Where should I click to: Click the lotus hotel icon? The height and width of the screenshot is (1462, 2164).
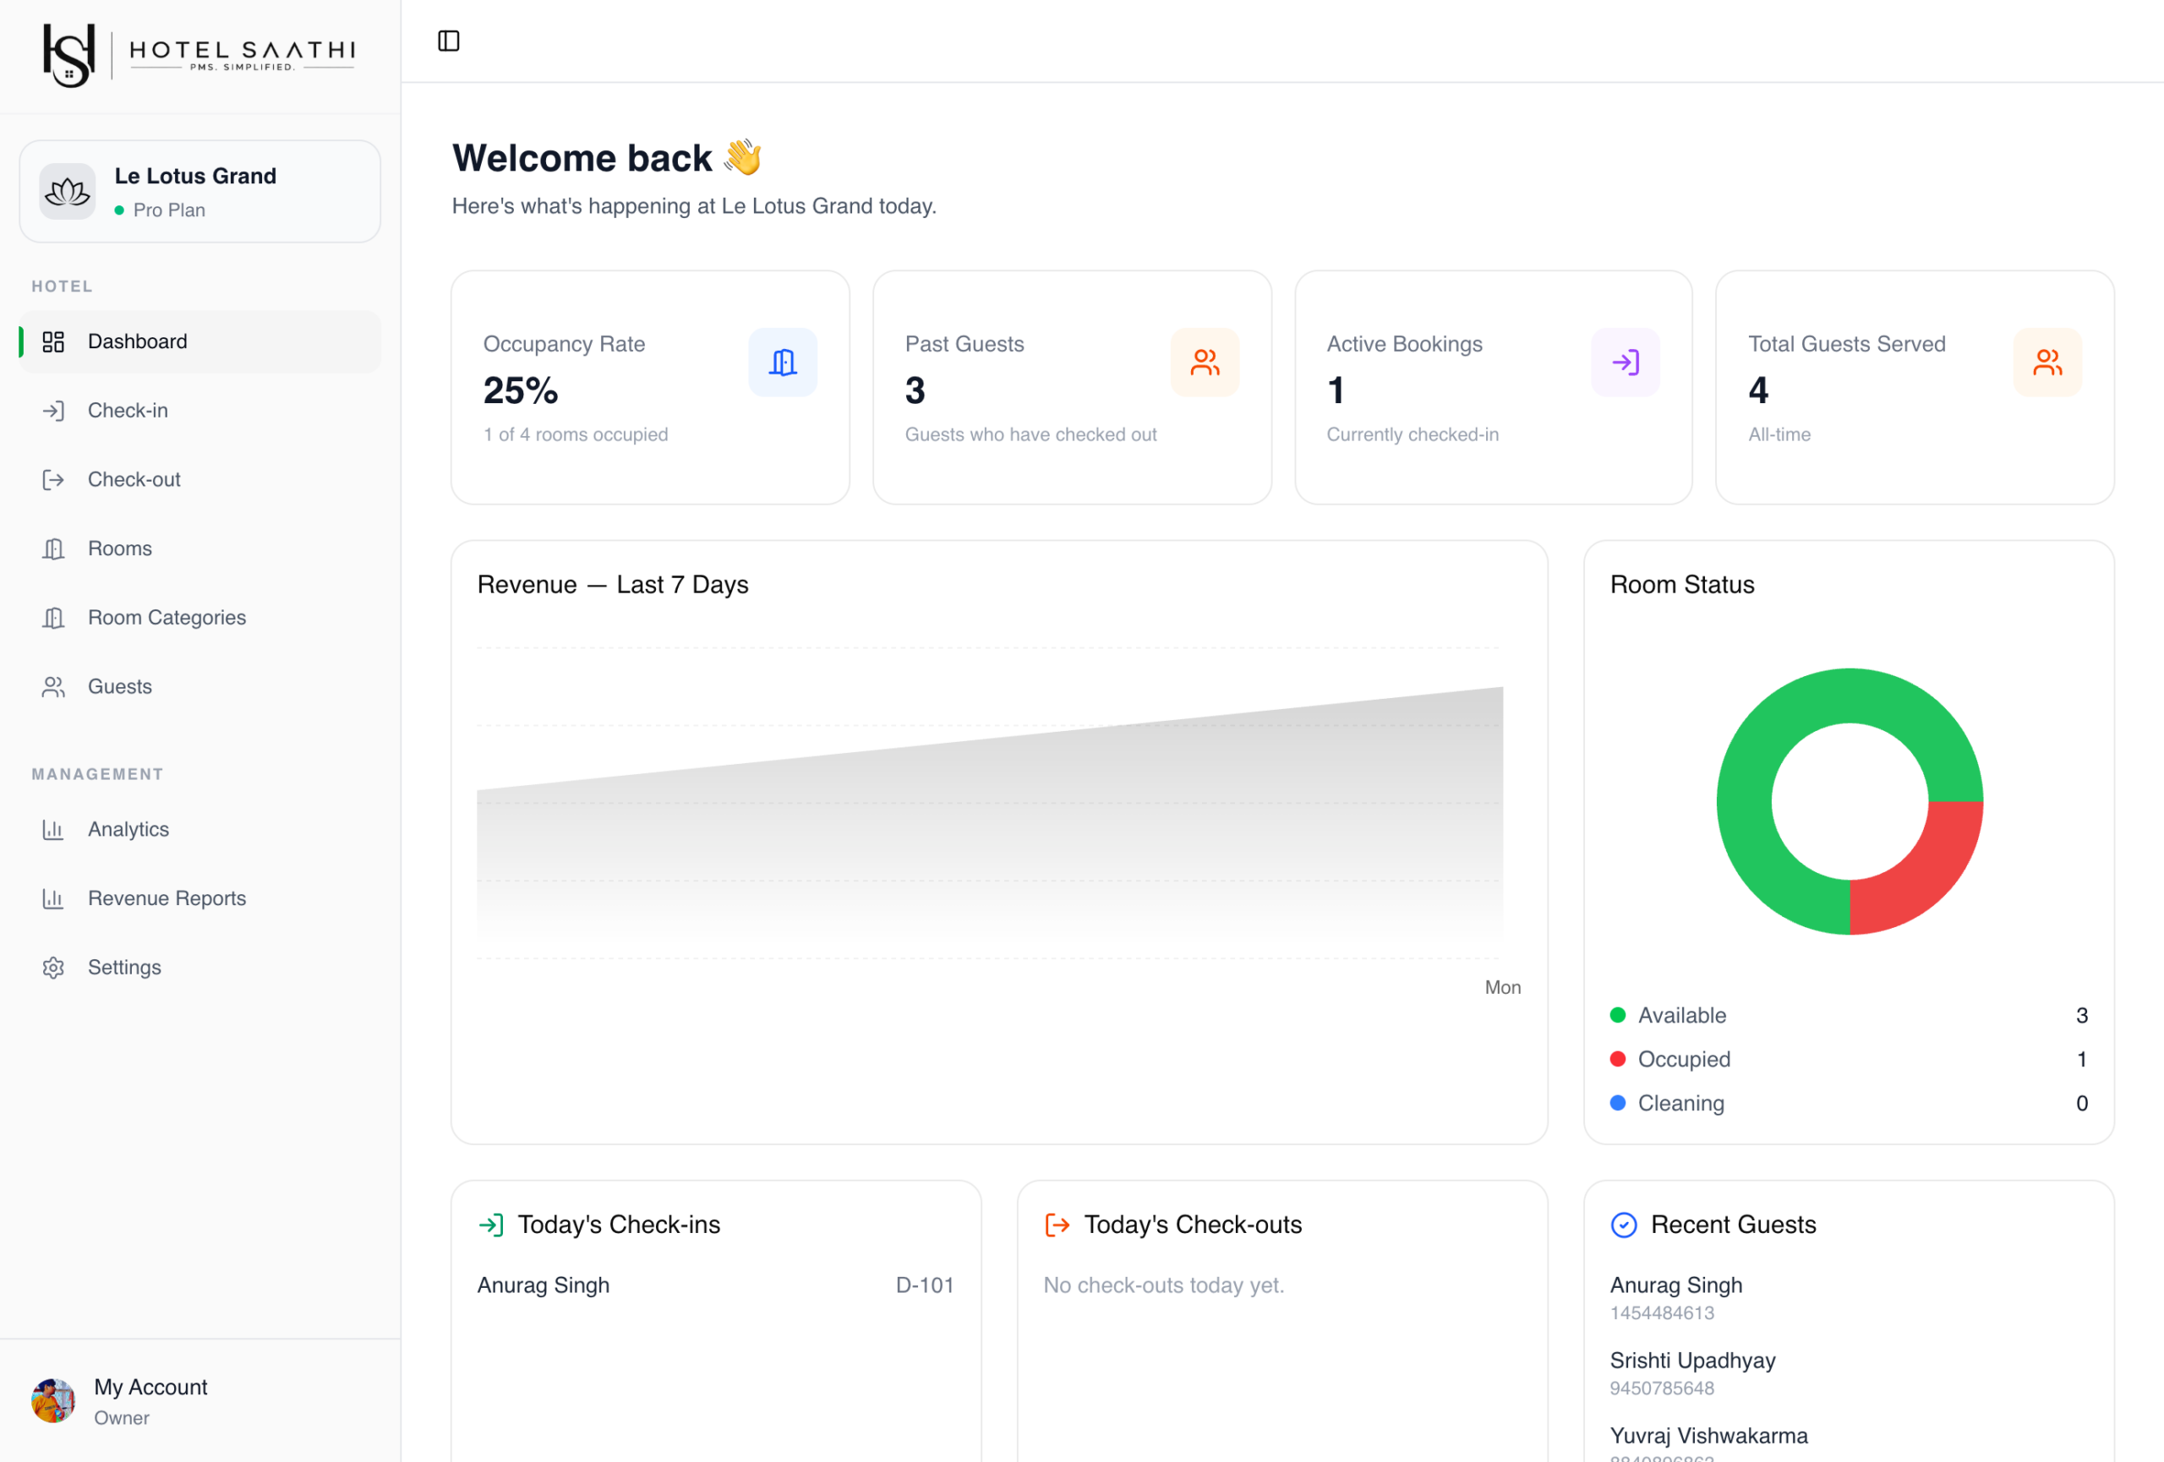click(67, 192)
